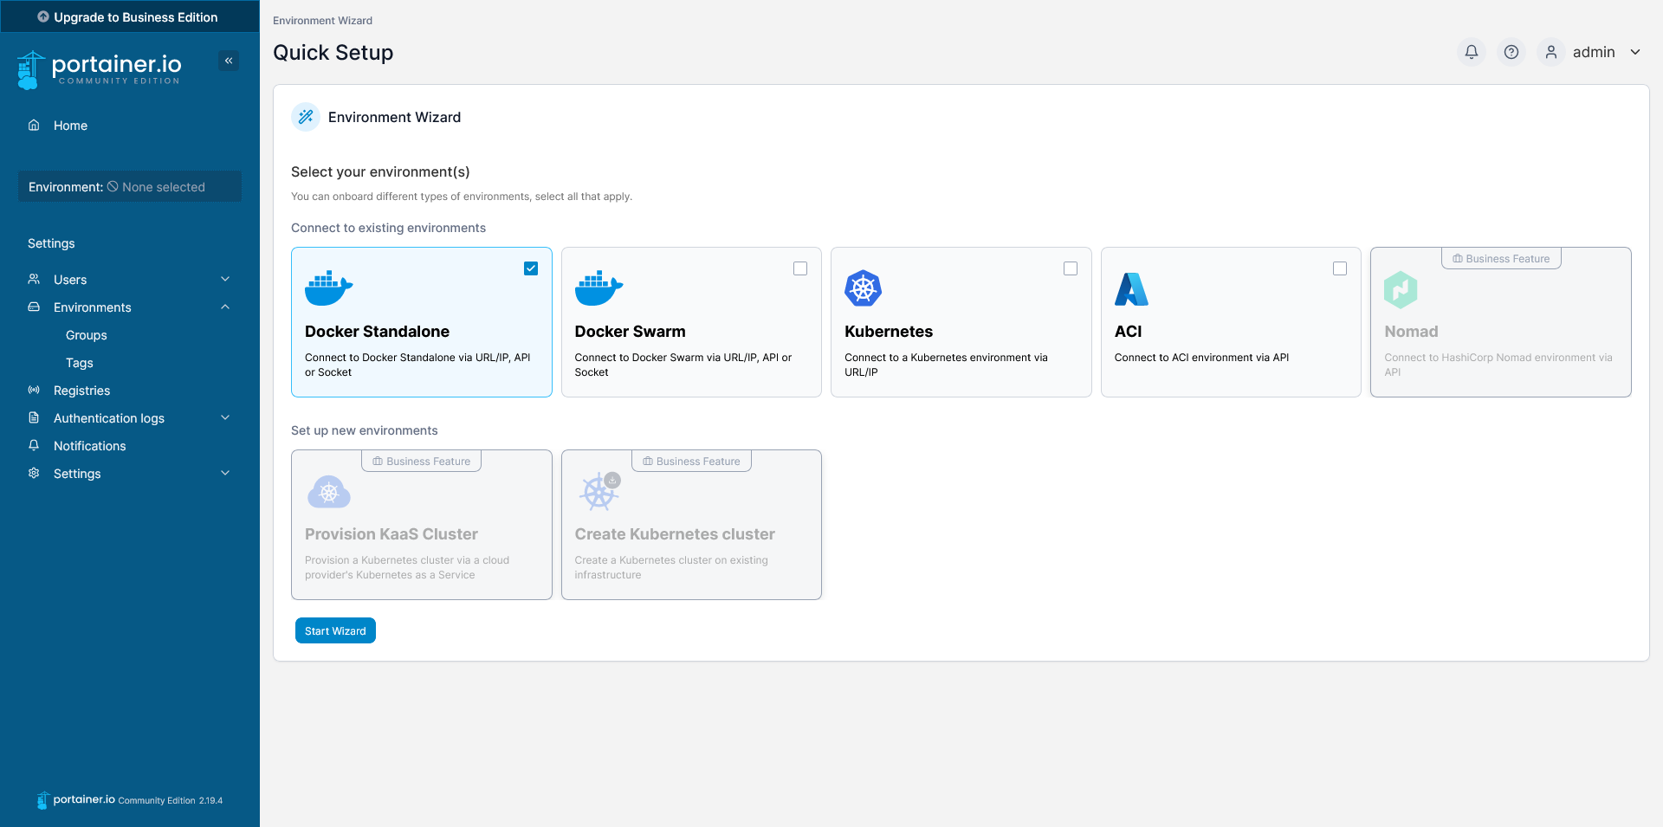This screenshot has height=827, width=1663.
Task: Check the Kubernetes checkbox
Action: point(1071,268)
